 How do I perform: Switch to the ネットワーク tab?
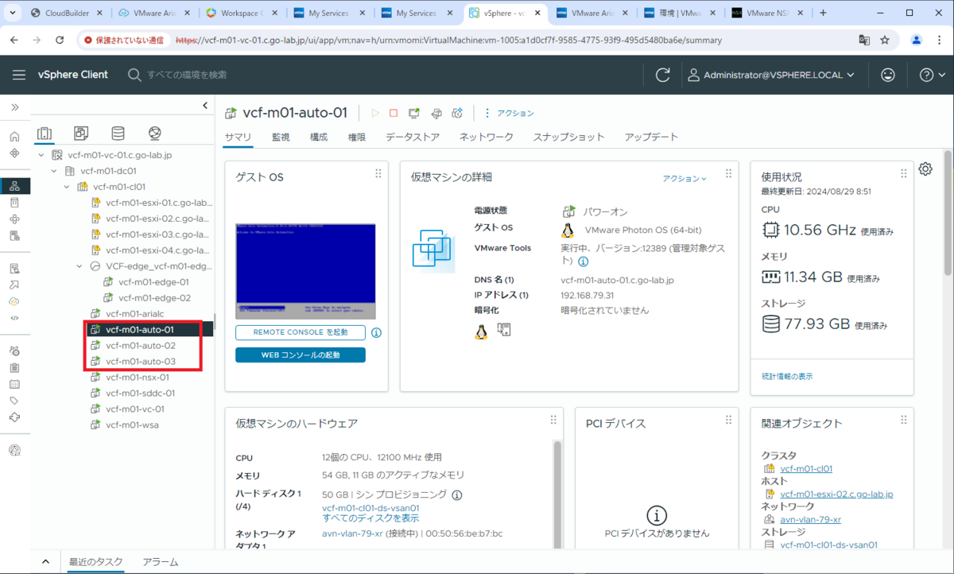[487, 137]
